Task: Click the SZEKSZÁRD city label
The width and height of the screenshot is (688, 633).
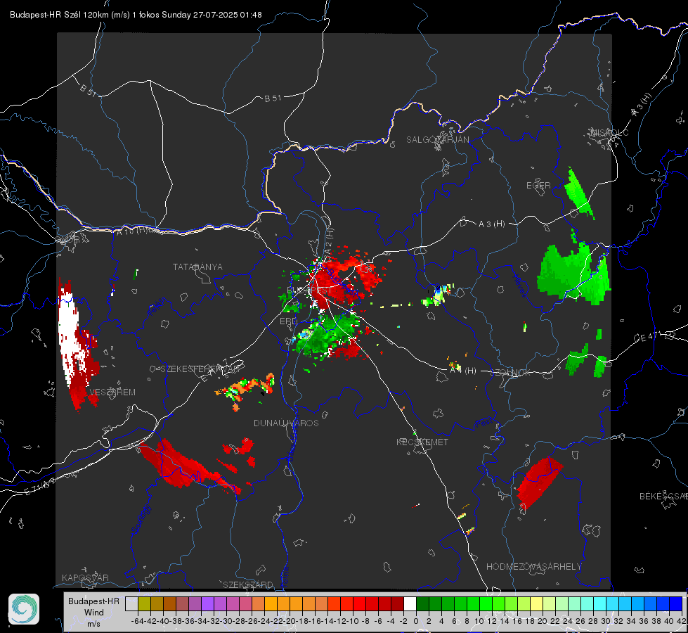Action: coord(248,584)
